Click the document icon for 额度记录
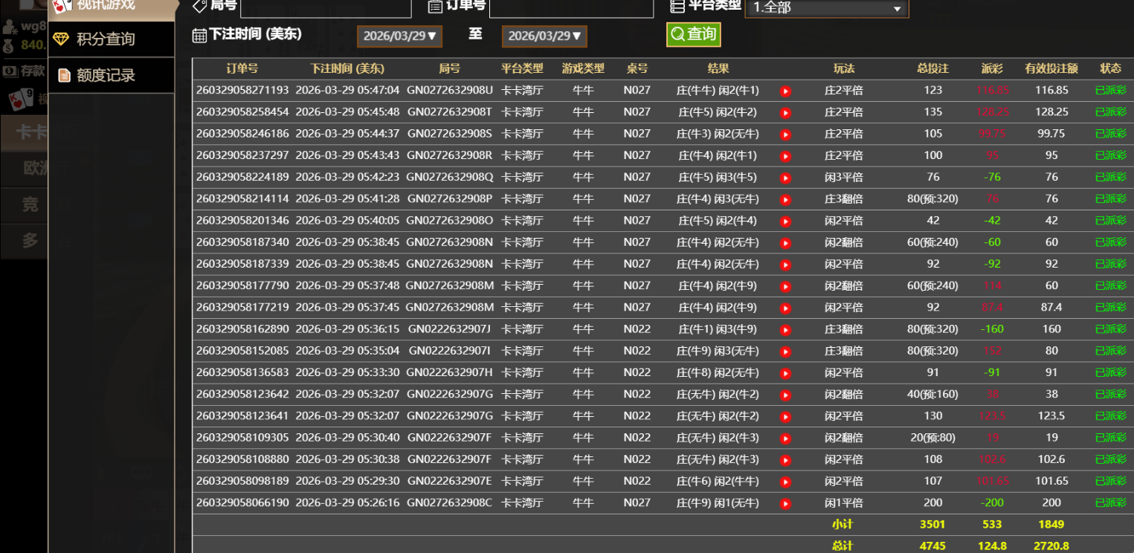 pos(64,75)
